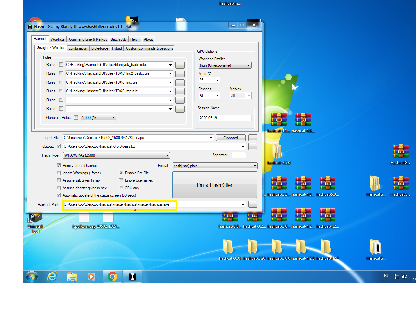416x333 pixels.
Task: Open the Brute-force tab
Action: 99,48
